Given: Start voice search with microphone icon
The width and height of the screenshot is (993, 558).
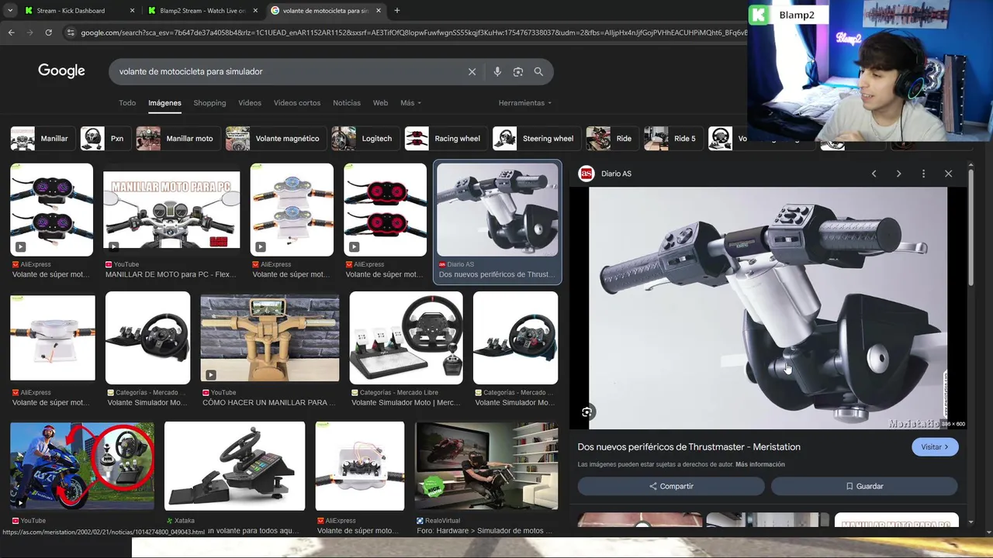Looking at the screenshot, I should coord(497,71).
